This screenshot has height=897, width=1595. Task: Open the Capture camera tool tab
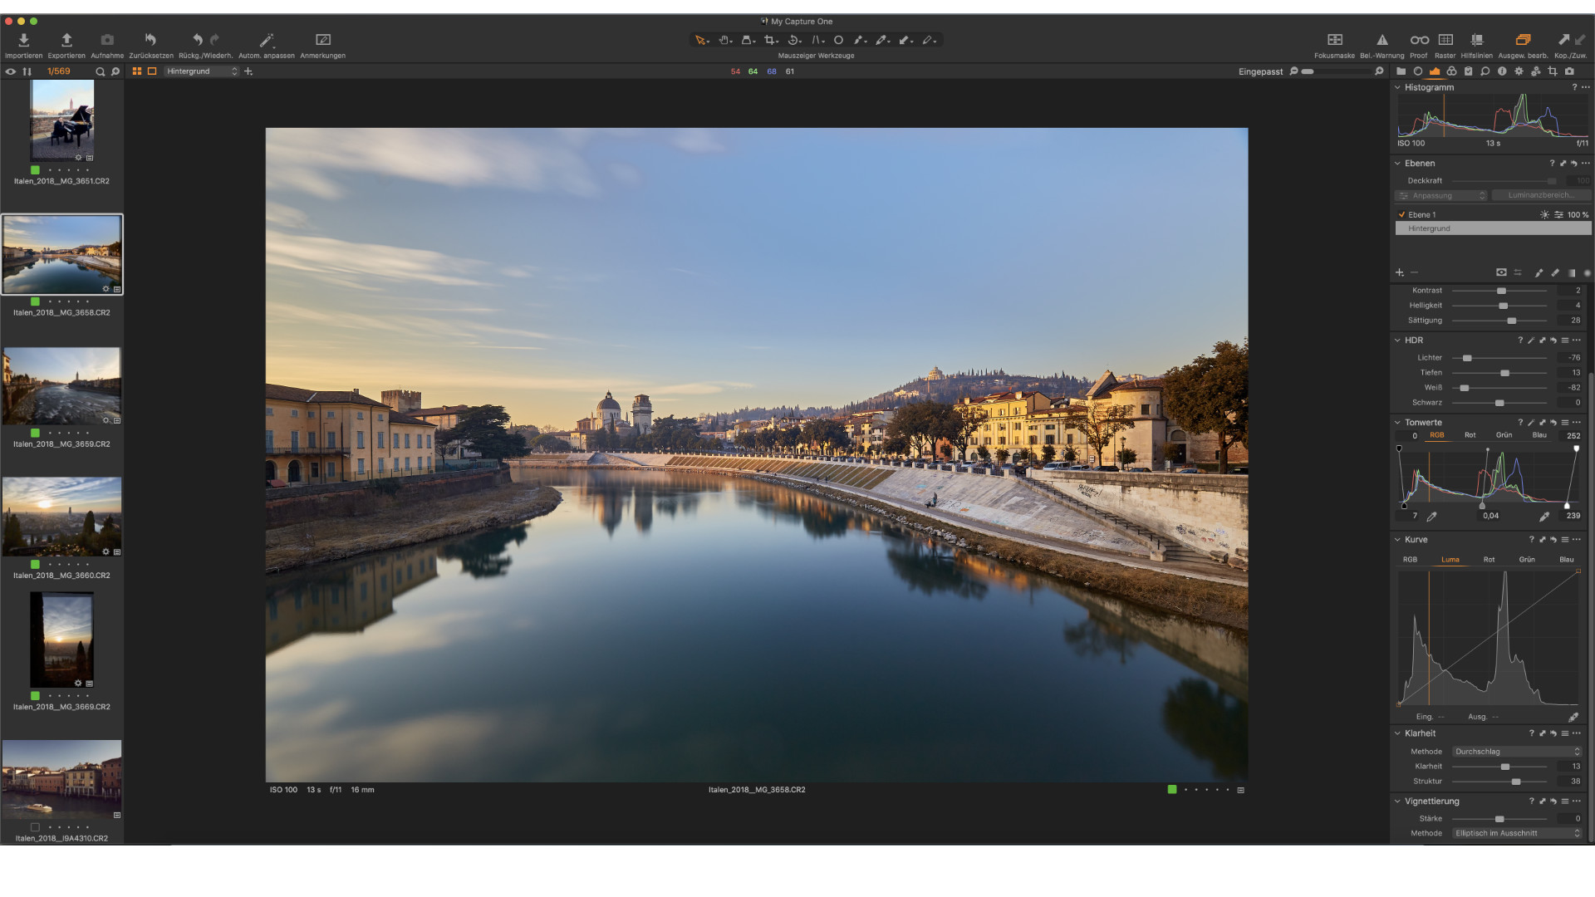[1569, 71]
